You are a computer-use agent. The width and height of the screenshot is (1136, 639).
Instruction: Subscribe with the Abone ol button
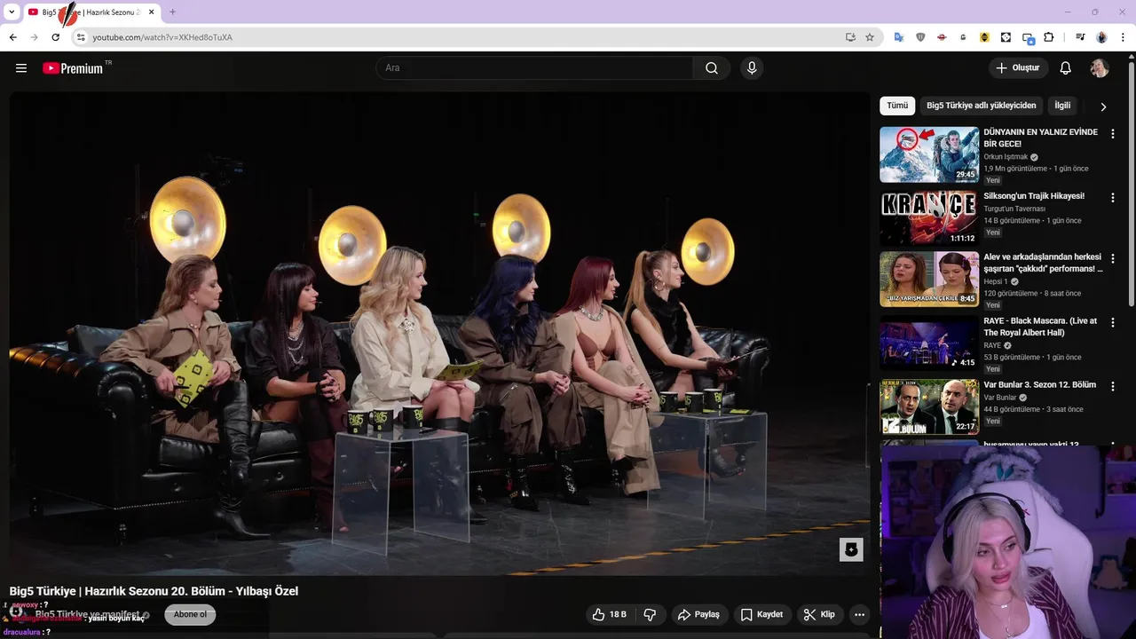pyautogui.click(x=190, y=614)
